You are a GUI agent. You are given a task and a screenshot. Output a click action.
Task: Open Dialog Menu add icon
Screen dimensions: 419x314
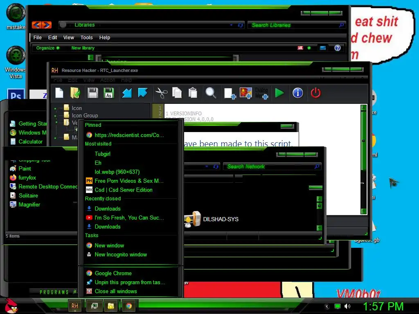point(261,94)
